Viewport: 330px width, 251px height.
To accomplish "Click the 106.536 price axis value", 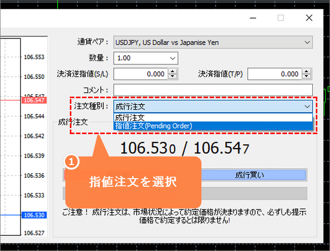I will (34, 176).
